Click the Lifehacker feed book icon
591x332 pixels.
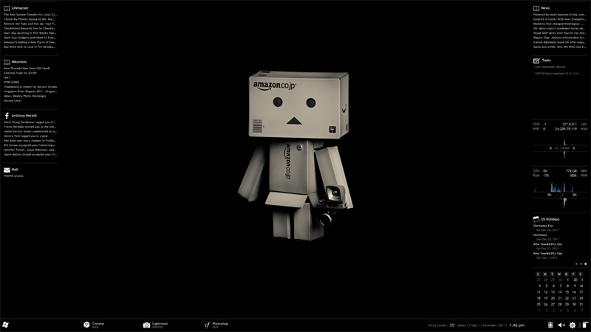[x=7, y=8]
